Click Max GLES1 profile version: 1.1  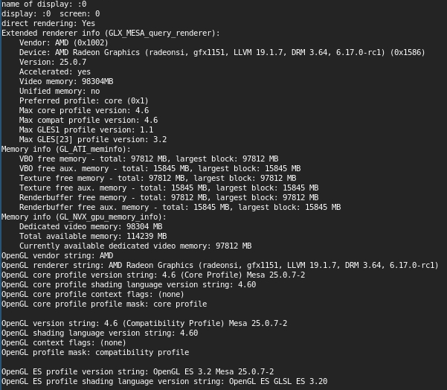pos(86,130)
